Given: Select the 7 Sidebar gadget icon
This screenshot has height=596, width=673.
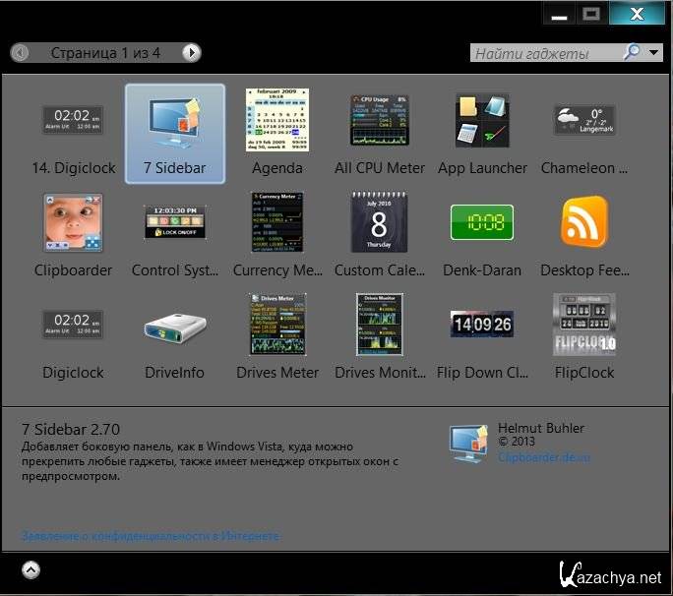Looking at the screenshot, I should tap(175, 124).
